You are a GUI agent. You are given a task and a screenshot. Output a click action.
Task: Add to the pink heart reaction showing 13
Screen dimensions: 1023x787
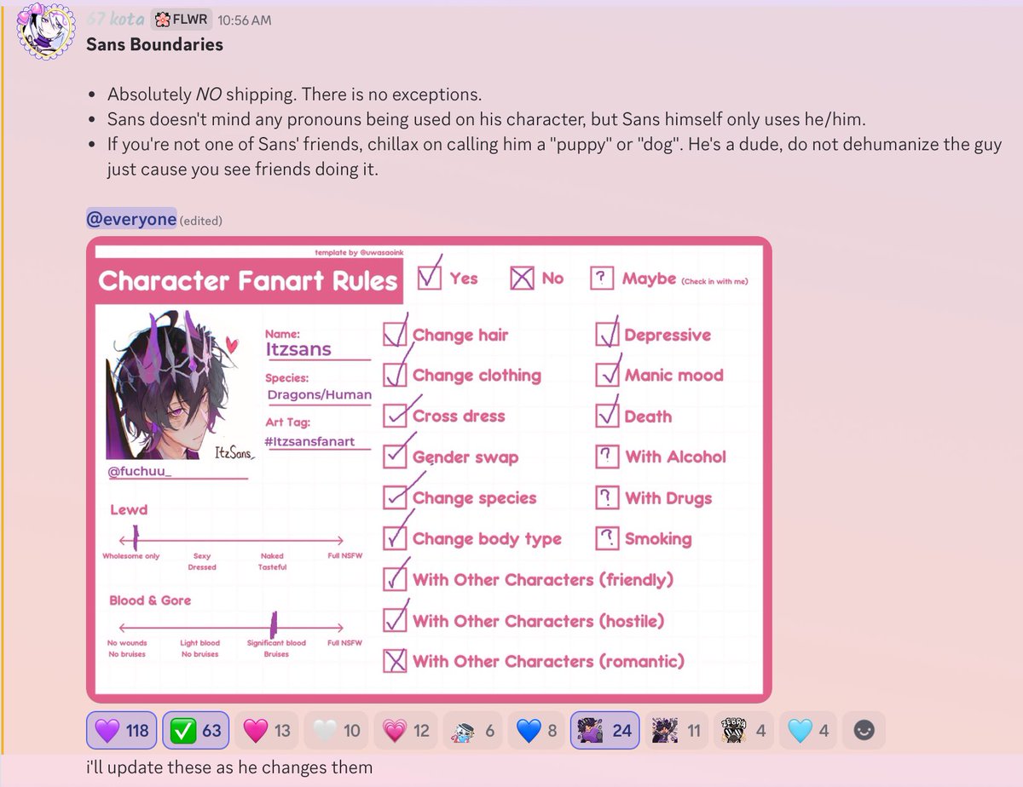click(x=267, y=730)
